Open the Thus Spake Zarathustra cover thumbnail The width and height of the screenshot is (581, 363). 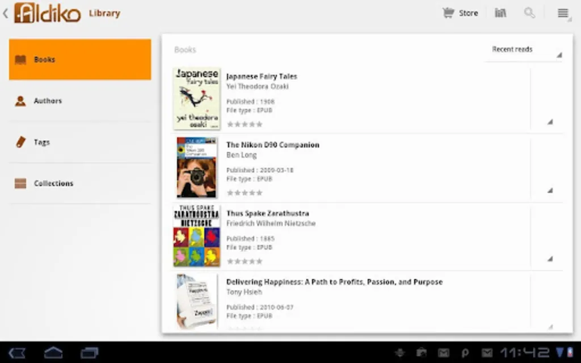(197, 235)
